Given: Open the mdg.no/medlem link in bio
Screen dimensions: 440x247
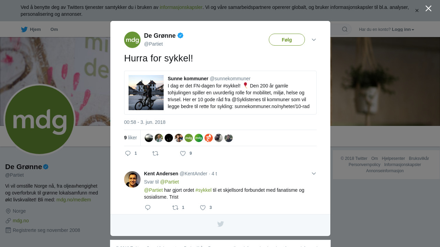Looking at the screenshot, I should (x=74, y=200).
